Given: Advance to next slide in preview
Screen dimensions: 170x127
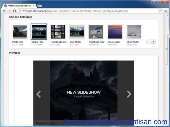Looking at the screenshot, I should pyautogui.click(x=129, y=94).
